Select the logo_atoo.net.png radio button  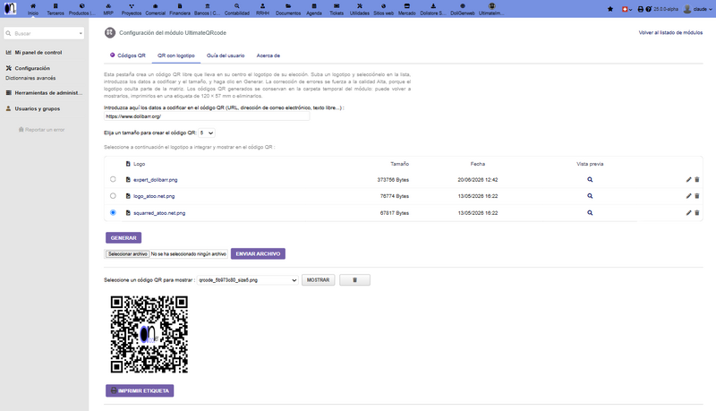click(113, 195)
